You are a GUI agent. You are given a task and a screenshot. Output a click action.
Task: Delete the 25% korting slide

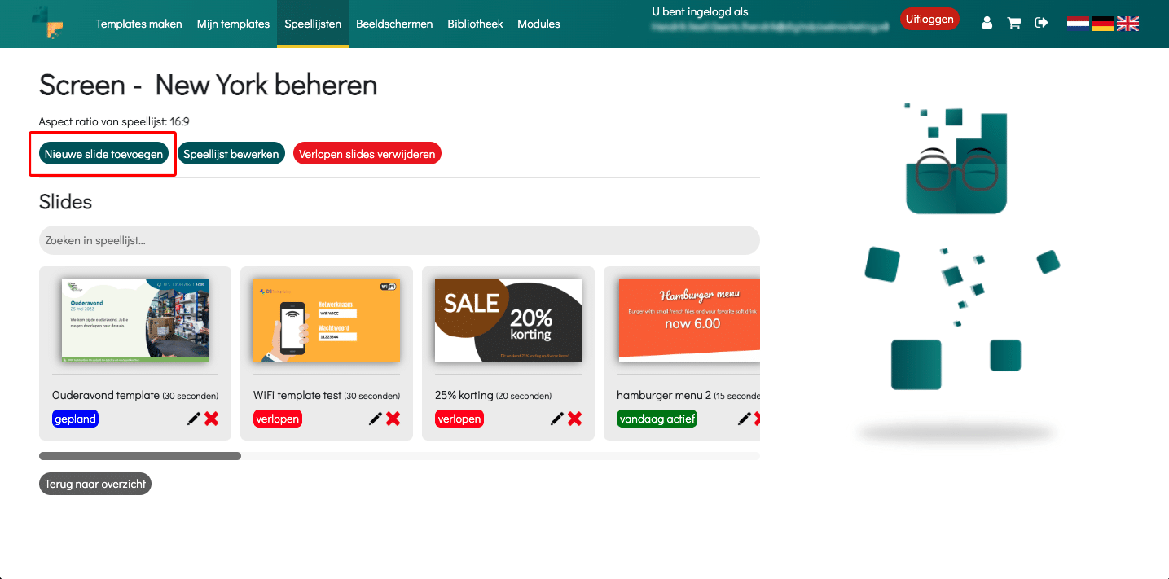tap(574, 419)
